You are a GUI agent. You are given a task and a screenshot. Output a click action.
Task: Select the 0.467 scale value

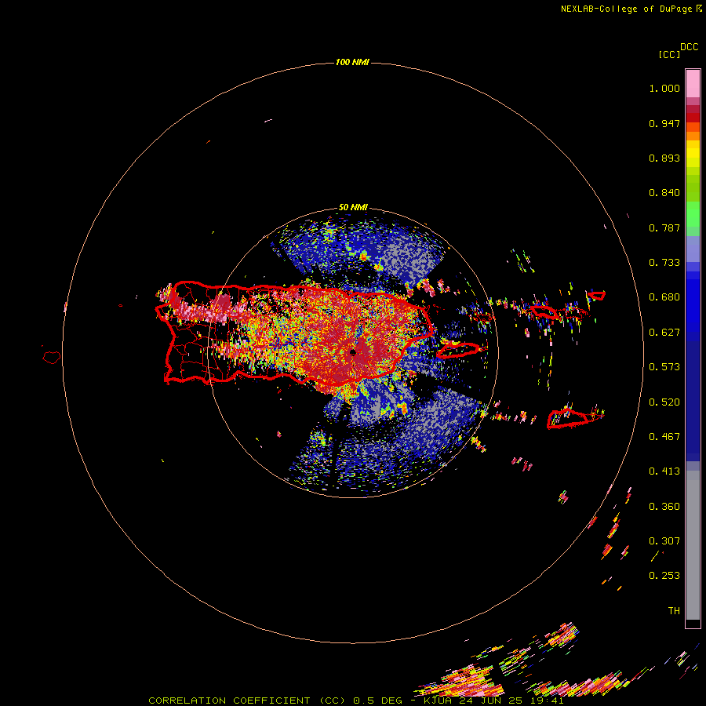tap(664, 437)
